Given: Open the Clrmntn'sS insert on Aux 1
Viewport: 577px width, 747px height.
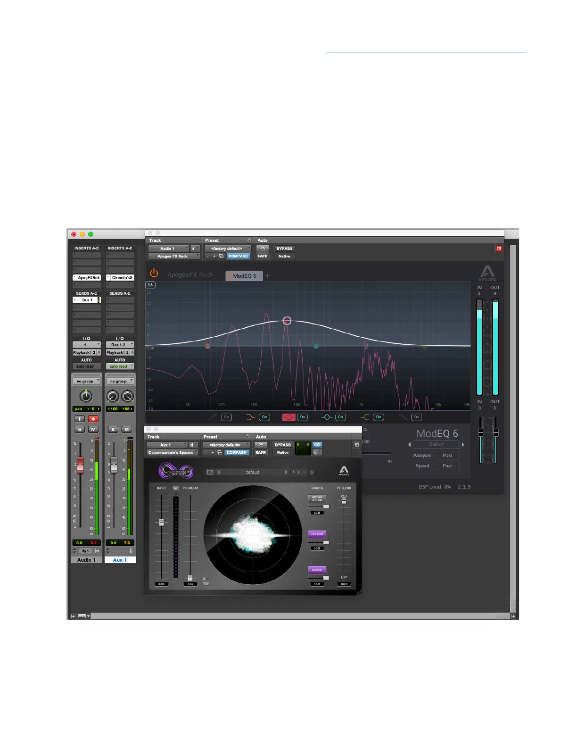Looking at the screenshot, I should pos(120,278).
